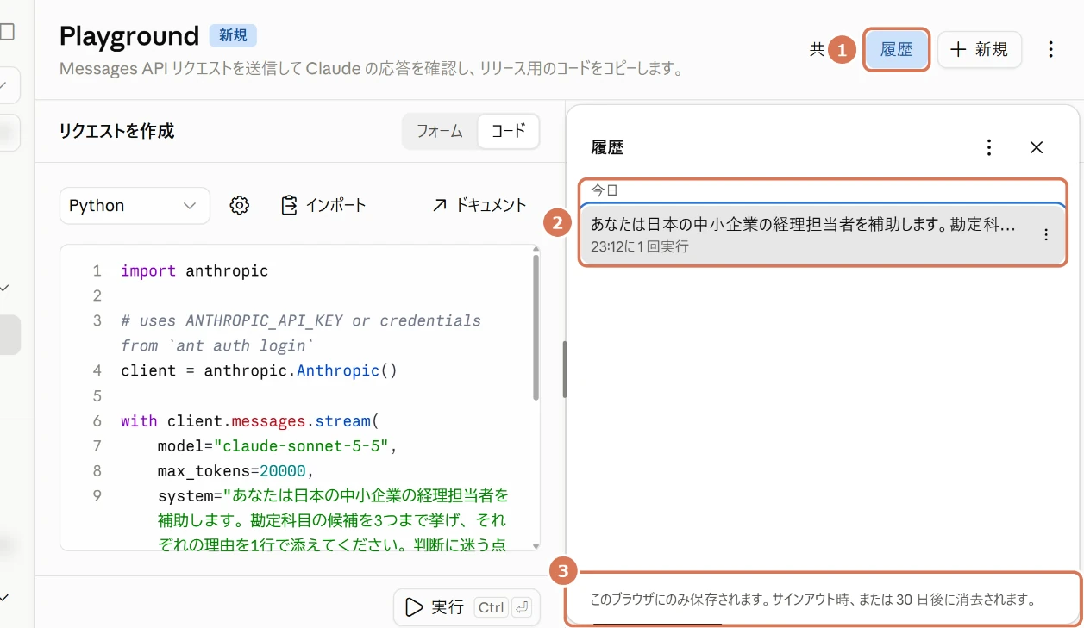Viewport: 1084px width, 628px height.
Task: Click the '# uses ANTHROPIC_API_KEY' comment line
Action: pos(301,333)
